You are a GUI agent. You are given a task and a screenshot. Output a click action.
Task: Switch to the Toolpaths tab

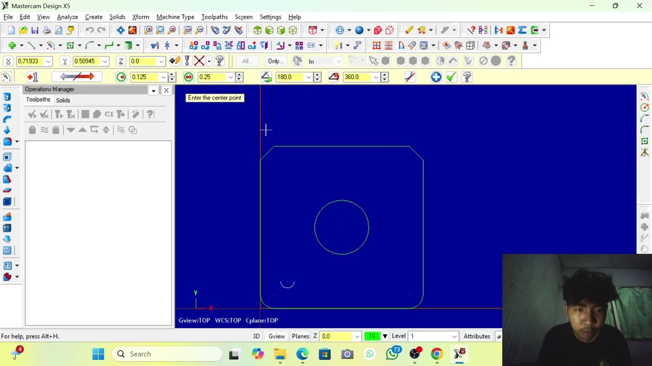point(38,100)
